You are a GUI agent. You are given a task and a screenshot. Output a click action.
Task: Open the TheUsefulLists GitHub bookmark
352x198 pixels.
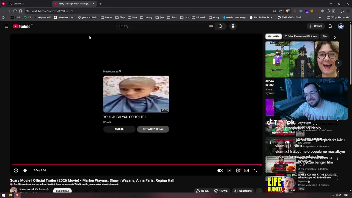(x=290, y=17)
